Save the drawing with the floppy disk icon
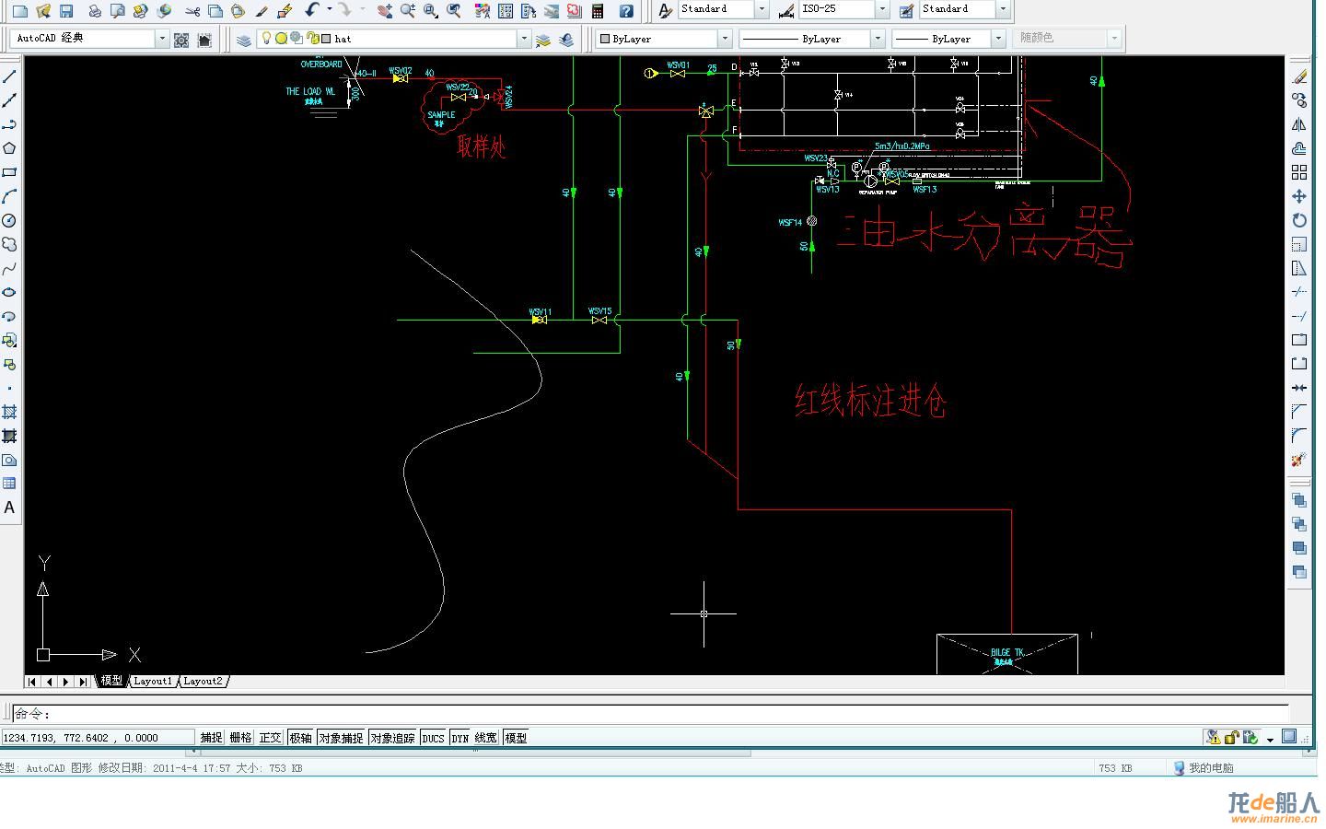Viewport: 1326px width, 829px height. (66, 11)
